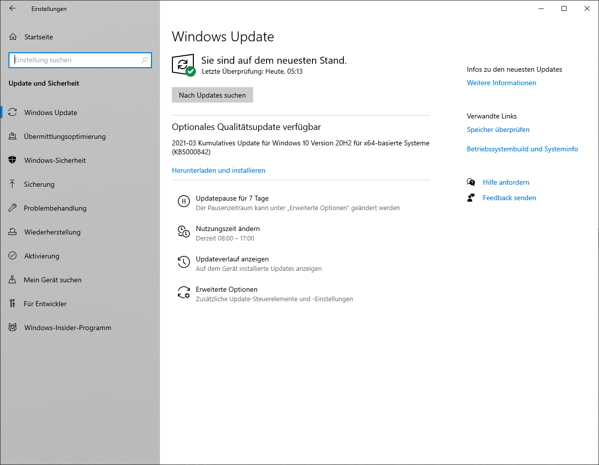599x465 pixels.
Task: Click the Nach Updates suchen button
Action: pyautogui.click(x=212, y=95)
